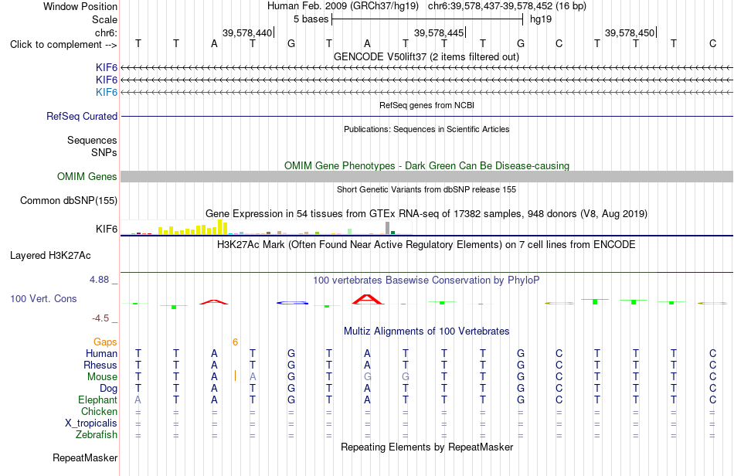Click the faded A in the Elephant row

138,399
